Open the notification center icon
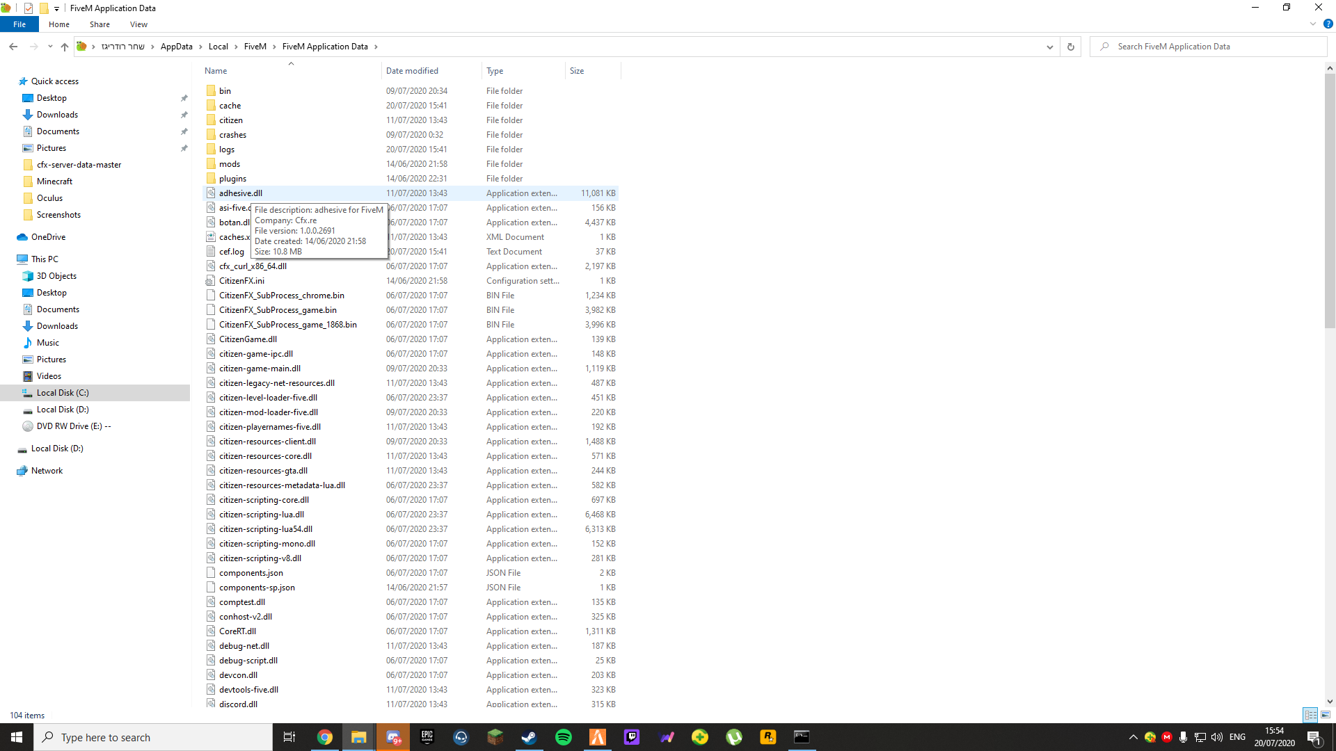The height and width of the screenshot is (751, 1336). [x=1314, y=737]
